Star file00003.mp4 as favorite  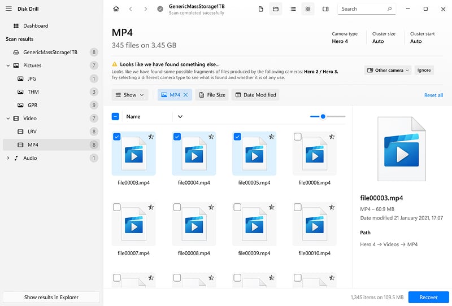(151, 137)
